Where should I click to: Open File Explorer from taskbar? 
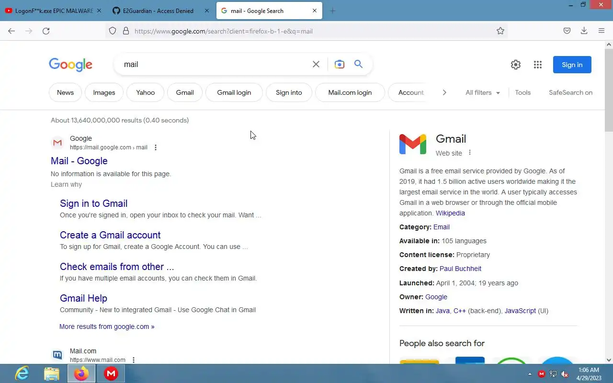[52, 373]
